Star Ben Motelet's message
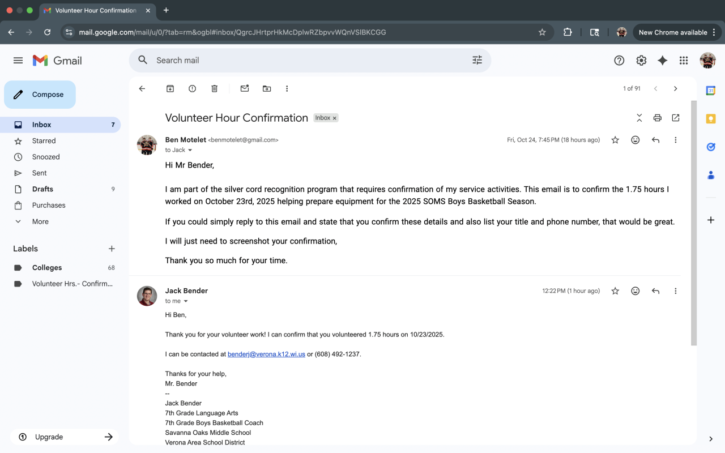Image resolution: width=725 pixels, height=453 pixels. (x=615, y=140)
